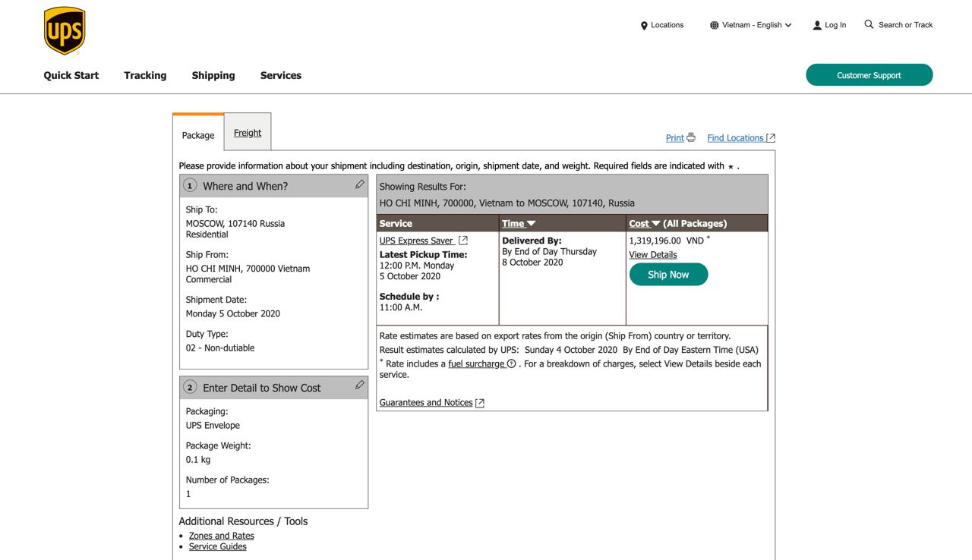Viewport: 972px width, 560px height.
Task: Click the Print link
Action: (x=675, y=138)
